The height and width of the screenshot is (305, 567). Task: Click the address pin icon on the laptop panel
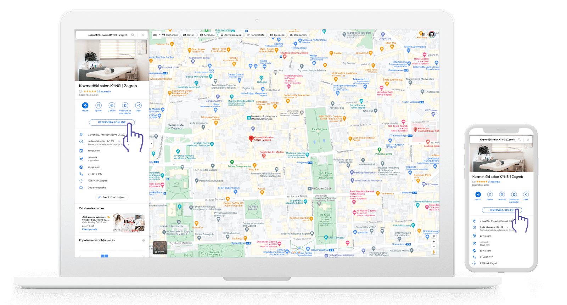pos(81,135)
